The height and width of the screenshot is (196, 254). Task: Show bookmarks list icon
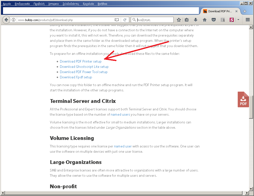187,20
